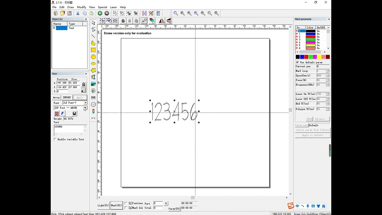Enable variable Text checkbox
The width and height of the screenshot is (382, 215).
(55, 139)
